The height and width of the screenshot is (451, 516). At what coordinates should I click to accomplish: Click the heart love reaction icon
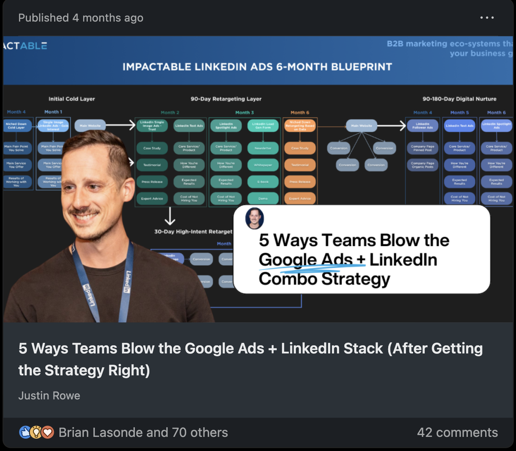click(x=47, y=432)
